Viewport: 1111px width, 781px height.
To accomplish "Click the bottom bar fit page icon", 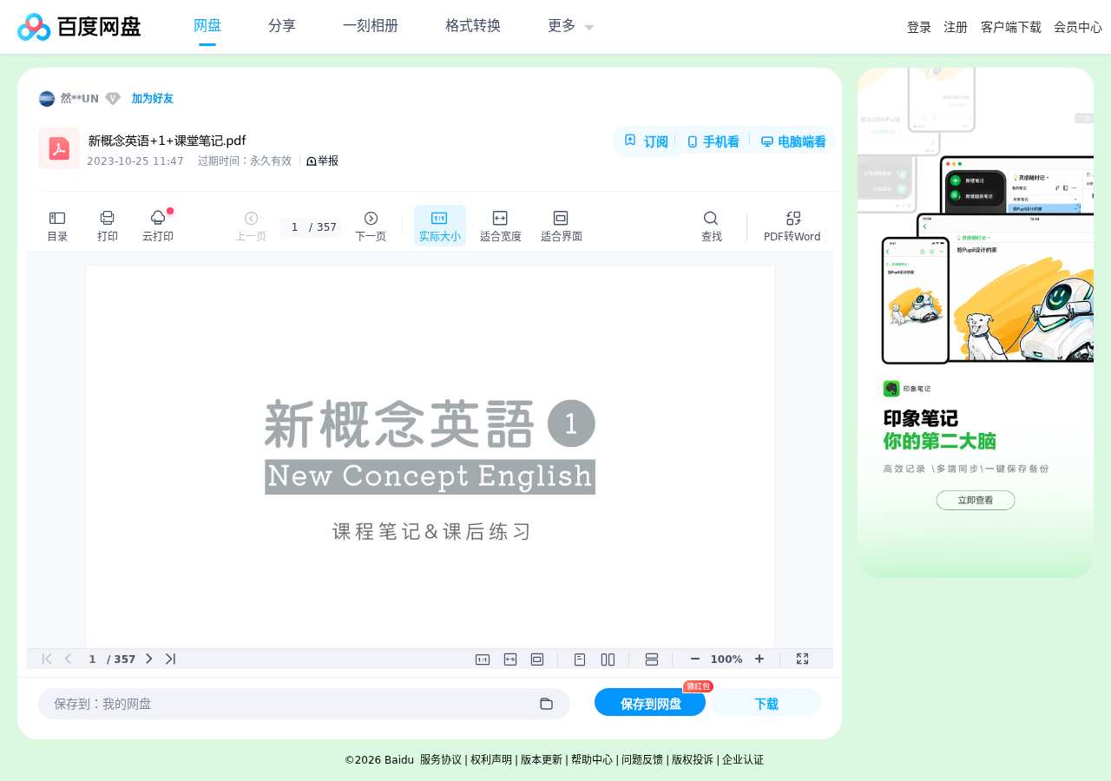I will tap(537, 660).
